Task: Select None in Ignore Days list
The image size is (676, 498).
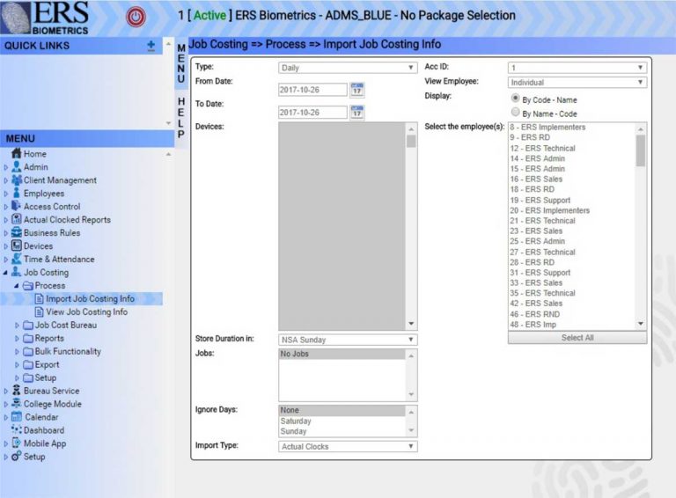Action: (342, 410)
